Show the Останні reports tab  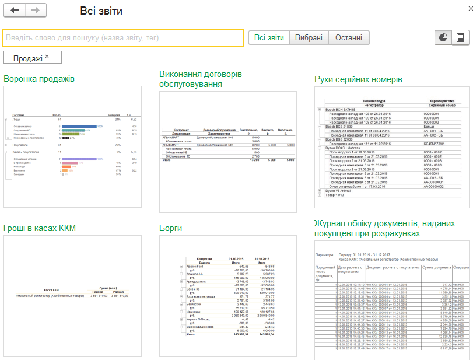pyautogui.click(x=349, y=38)
